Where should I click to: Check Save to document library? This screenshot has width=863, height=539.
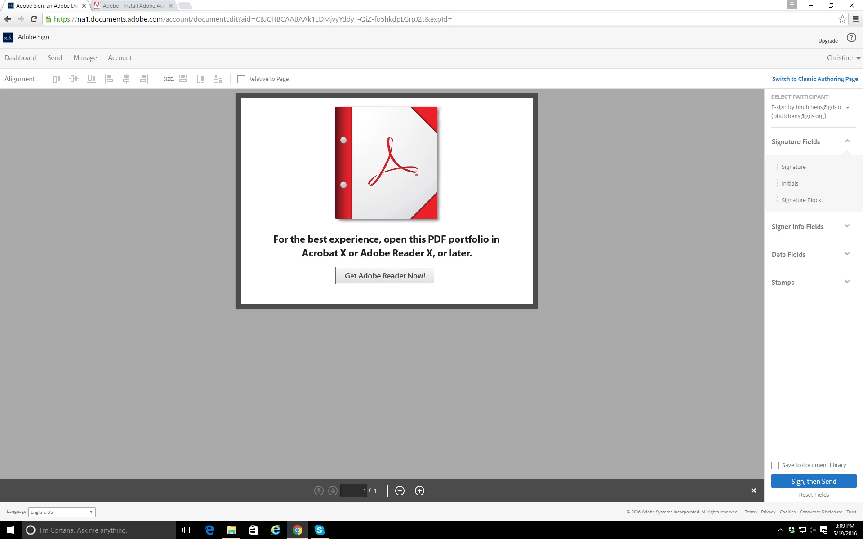coord(775,465)
